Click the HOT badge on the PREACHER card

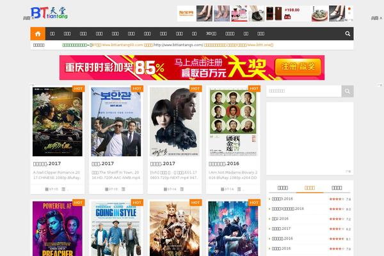[78, 203]
